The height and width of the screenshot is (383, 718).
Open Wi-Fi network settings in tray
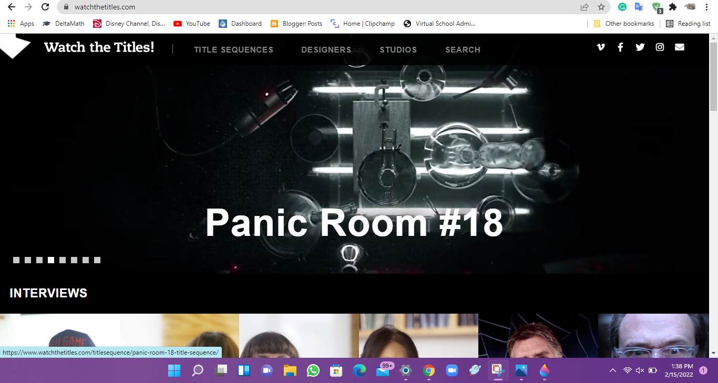(627, 370)
